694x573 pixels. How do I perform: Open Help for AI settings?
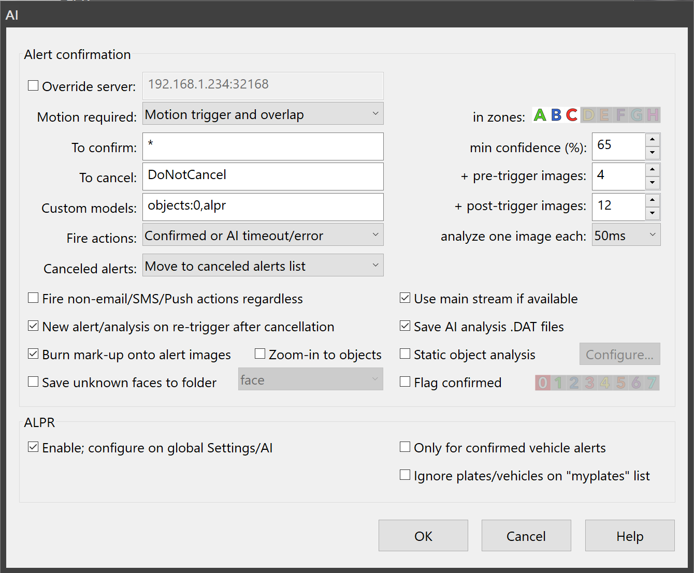pyautogui.click(x=630, y=536)
